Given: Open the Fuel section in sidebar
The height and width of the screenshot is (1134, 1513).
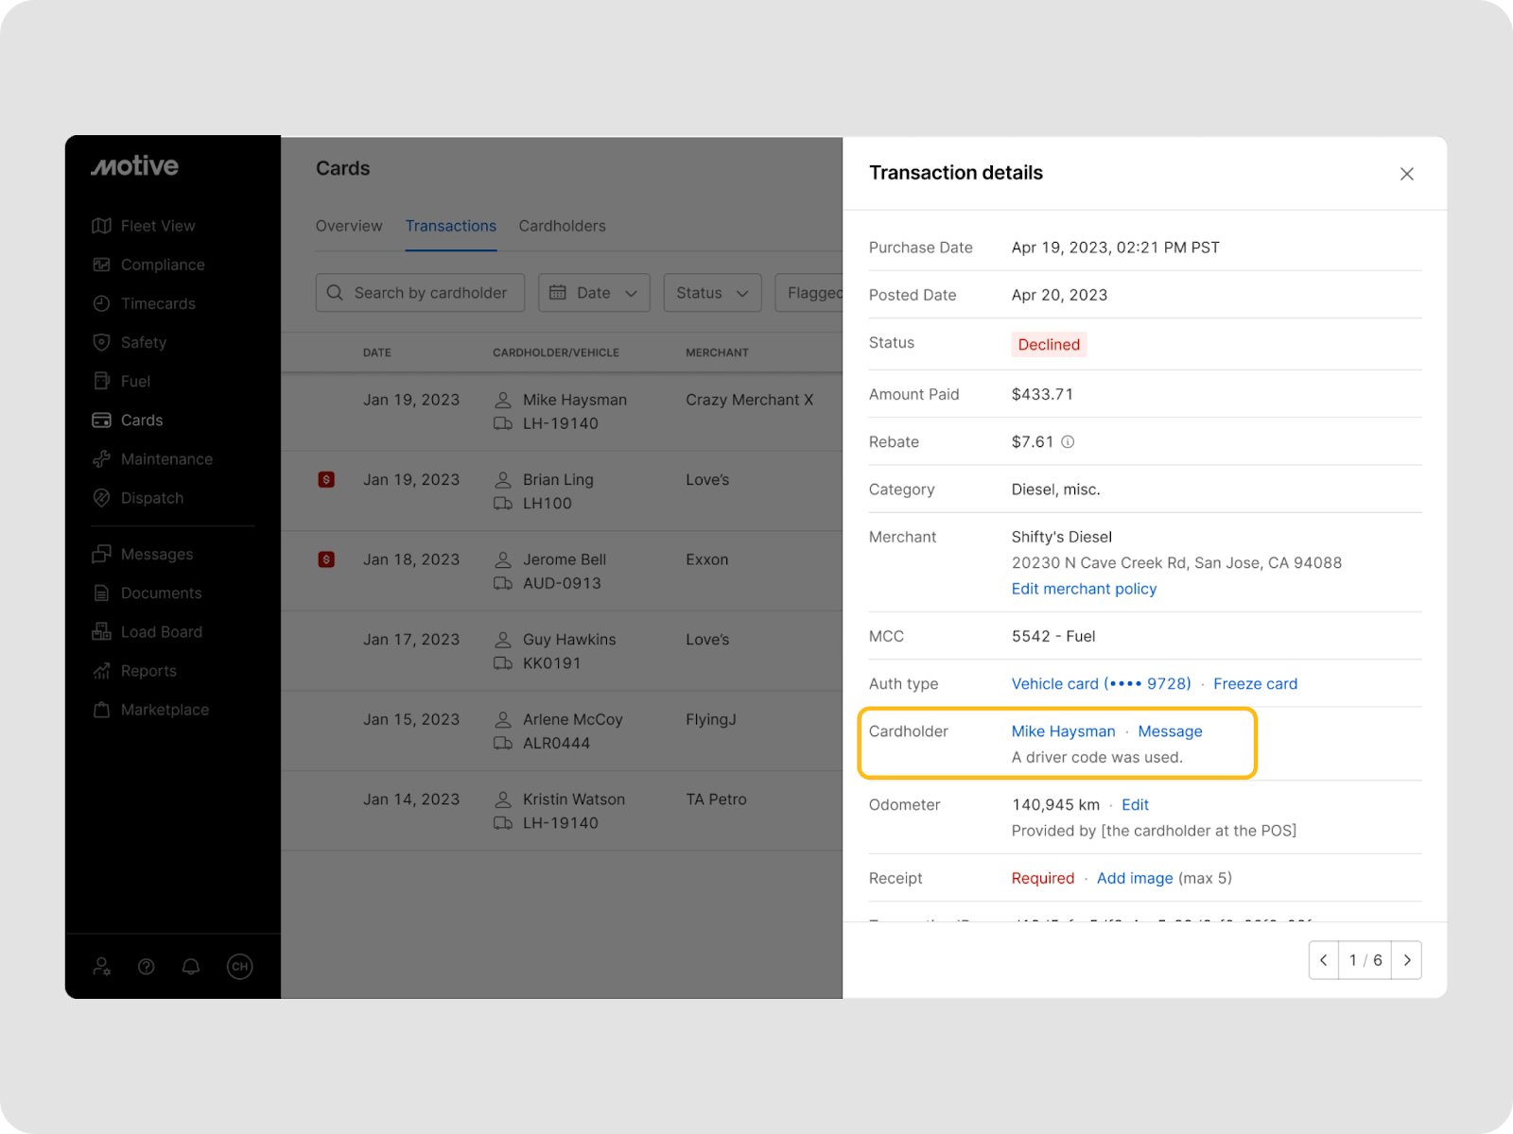Looking at the screenshot, I should click(134, 381).
